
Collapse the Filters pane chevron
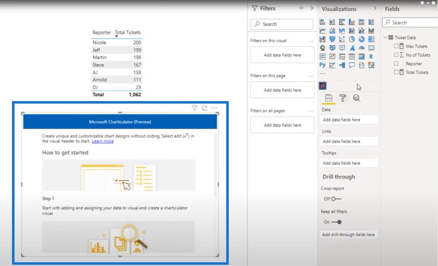point(312,8)
